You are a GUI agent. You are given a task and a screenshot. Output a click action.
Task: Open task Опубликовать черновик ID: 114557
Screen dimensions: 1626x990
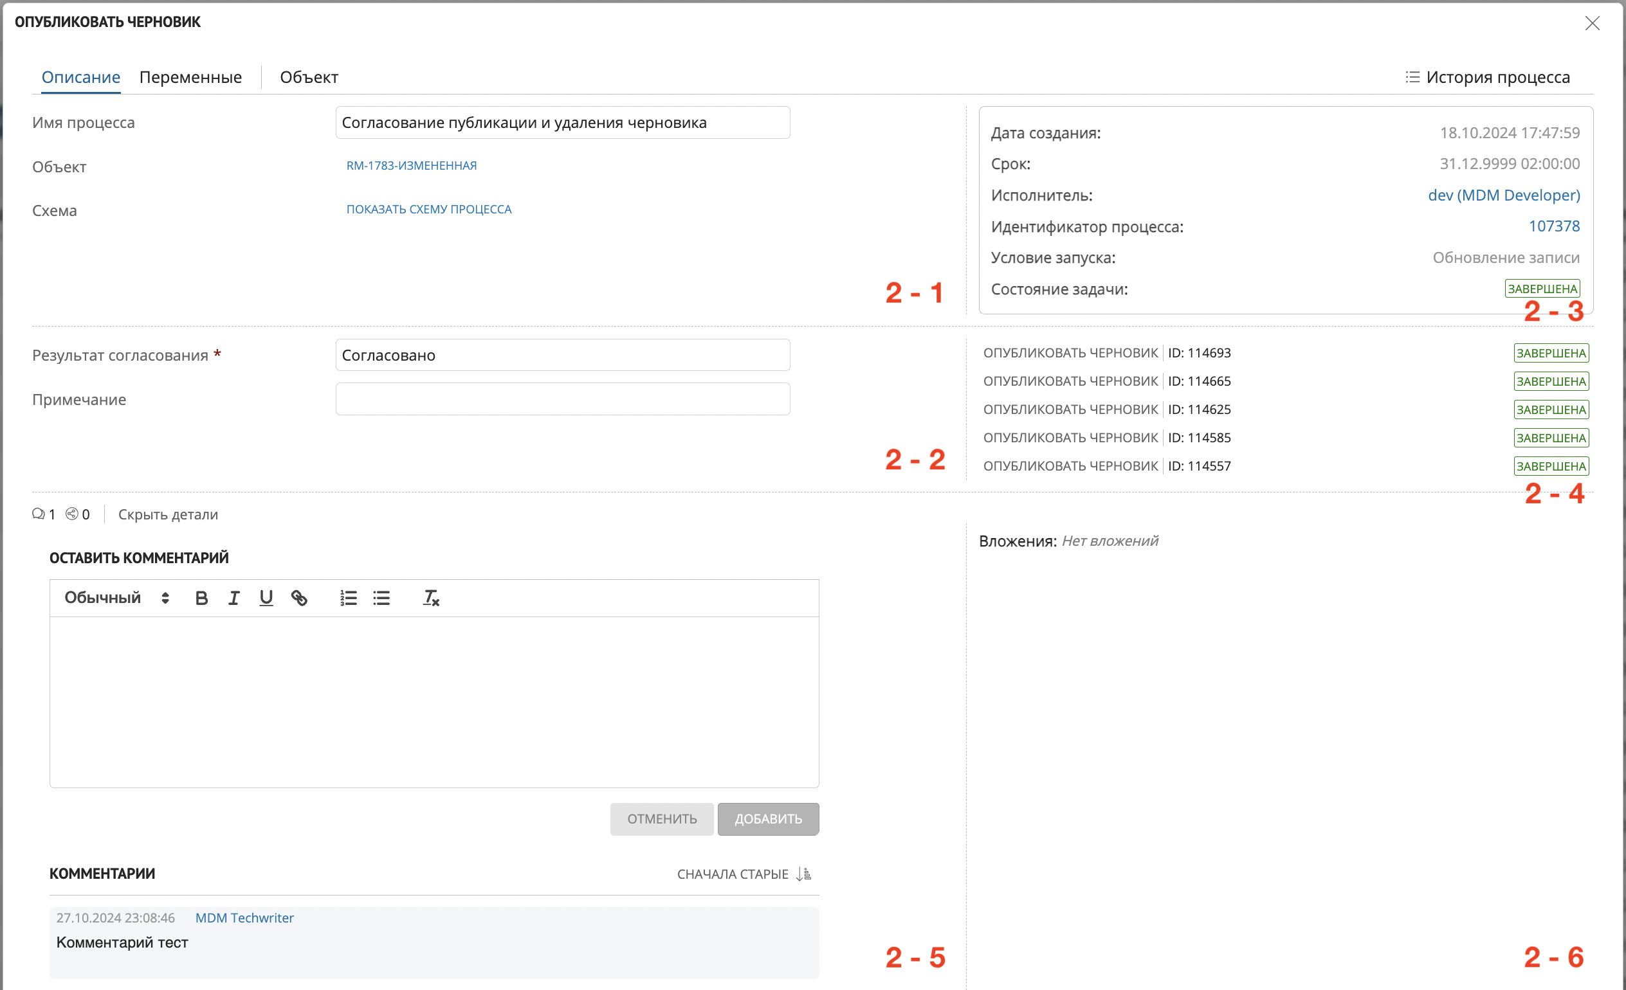[1107, 466]
